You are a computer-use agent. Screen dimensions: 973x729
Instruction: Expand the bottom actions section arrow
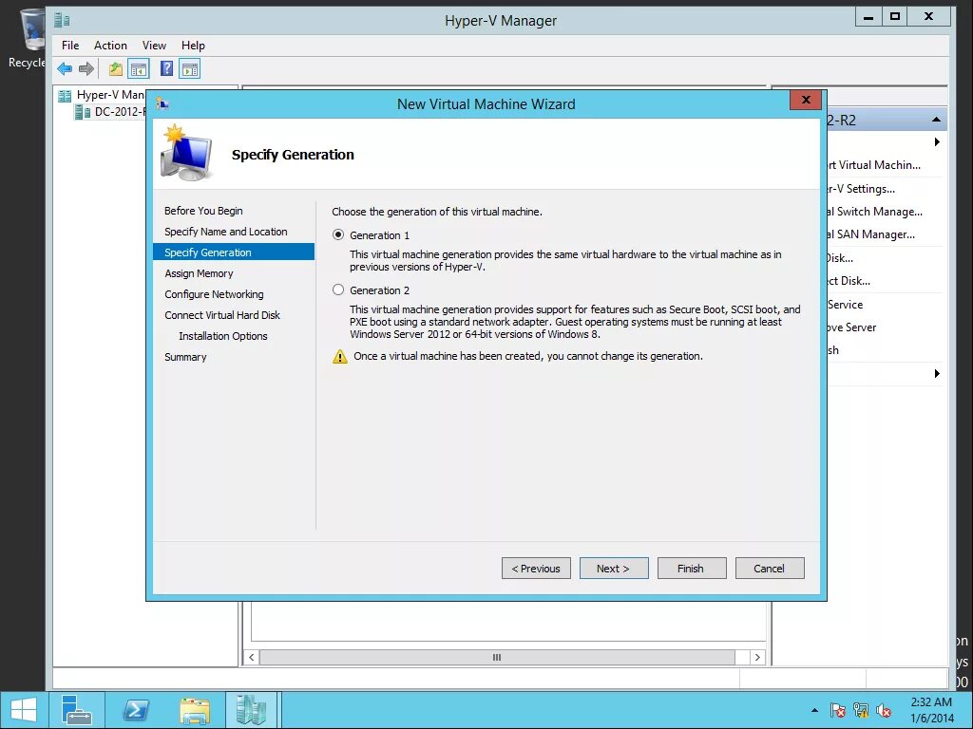(937, 373)
